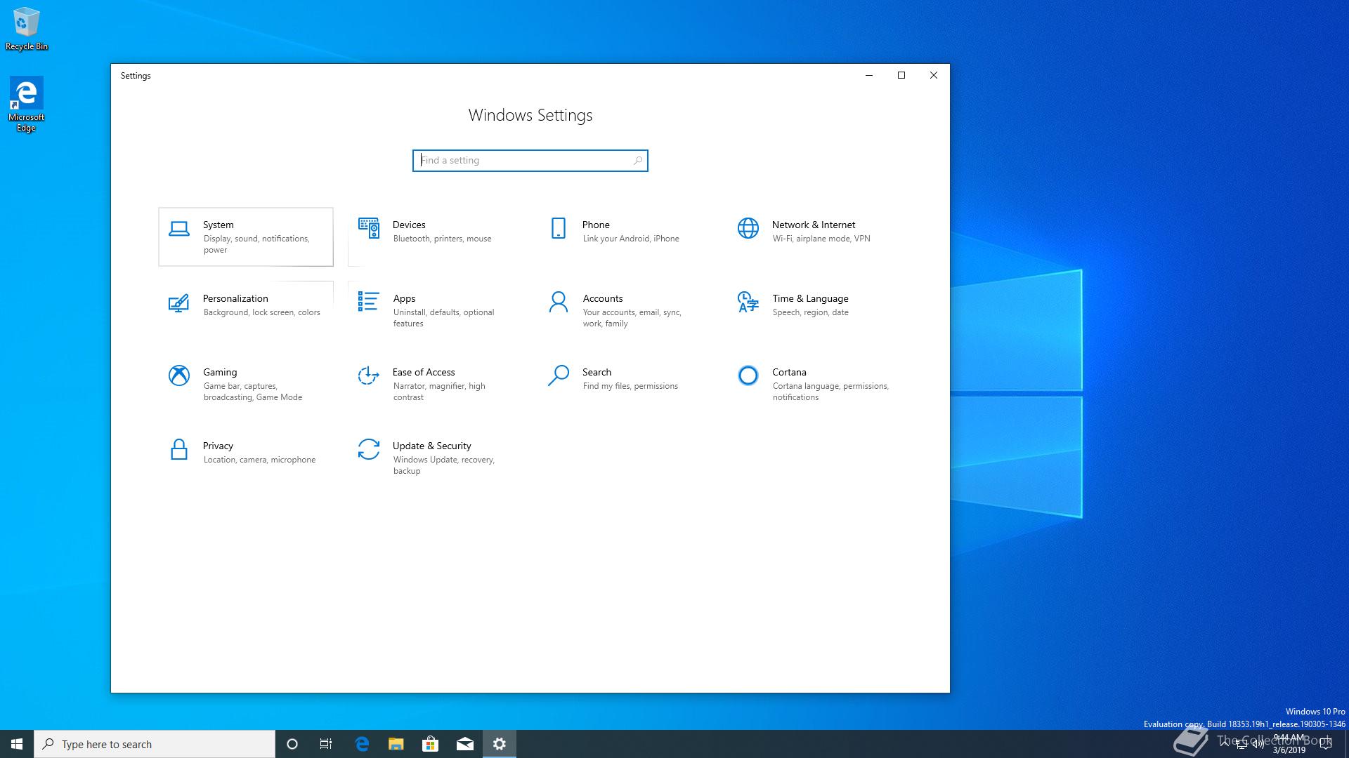Image resolution: width=1349 pixels, height=758 pixels.
Task: Open the Devices keyboard-speaker icon
Action: pyautogui.click(x=369, y=228)
